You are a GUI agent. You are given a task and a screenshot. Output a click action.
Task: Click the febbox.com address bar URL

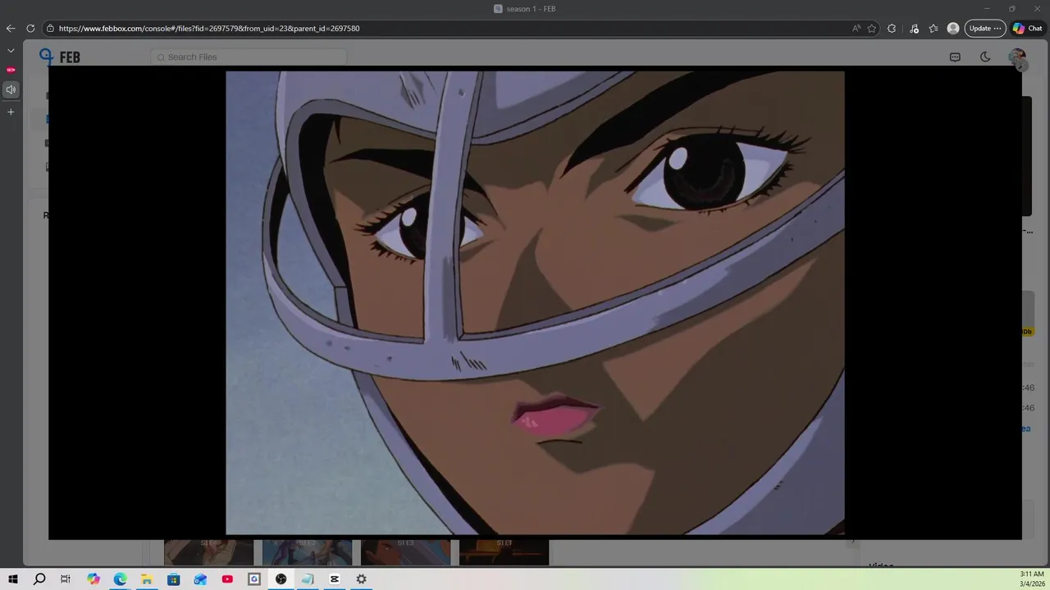click(x=209, y=28)
